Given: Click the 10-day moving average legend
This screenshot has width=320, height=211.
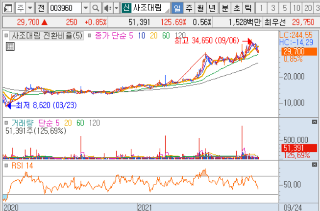Looking at the screenshot, I should click(x=142, y=36).
